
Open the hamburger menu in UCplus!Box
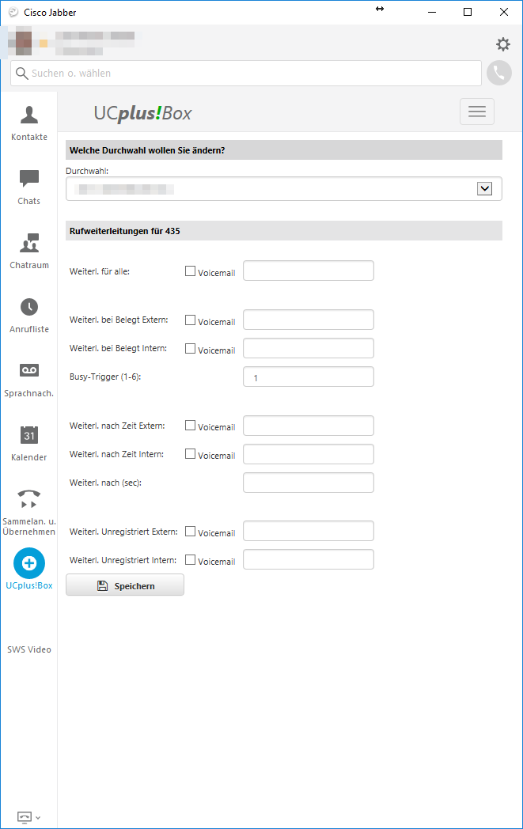[477, 112]
